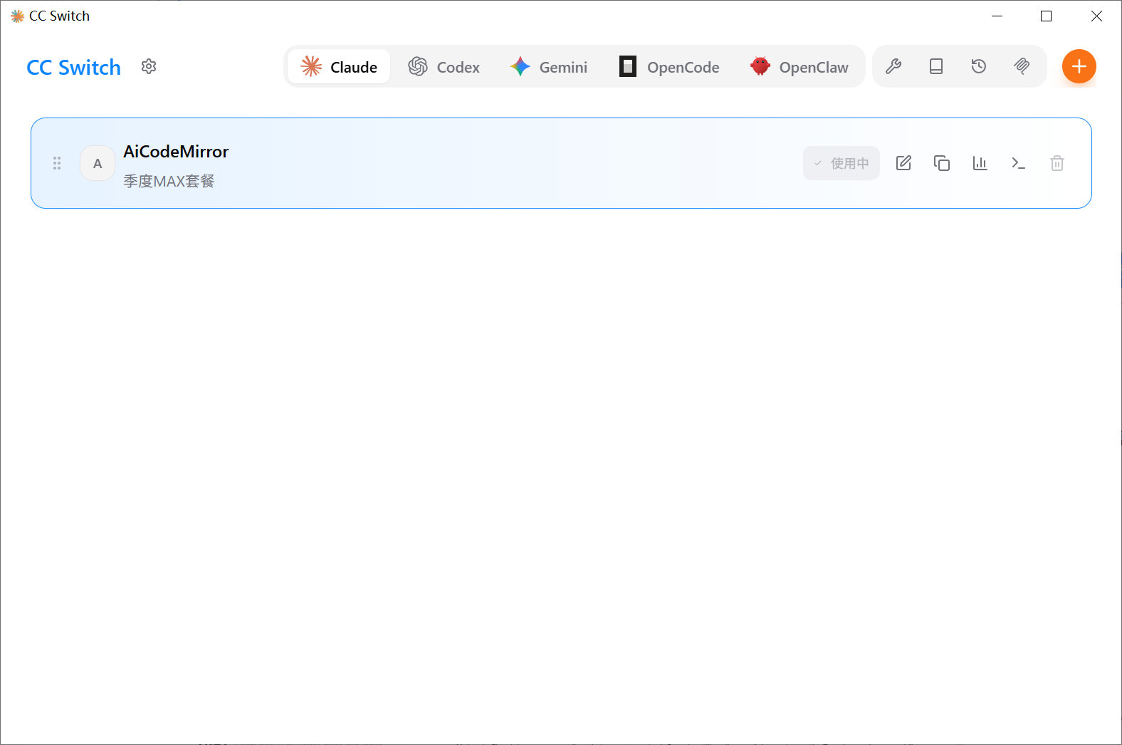Open the OpenCode tab
Viewport: 1122px width, 745px height.
[x=669, y=67]
